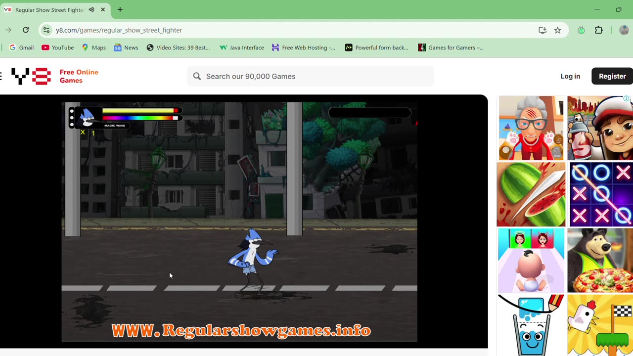Click the browser forward arrow
Viewport: 633px width, 356px height.
click(8, 30)
